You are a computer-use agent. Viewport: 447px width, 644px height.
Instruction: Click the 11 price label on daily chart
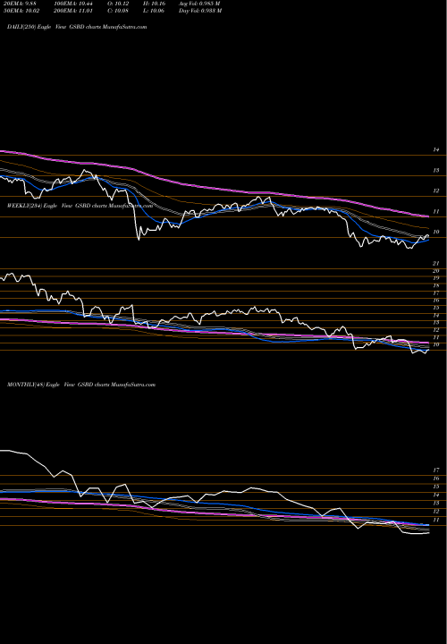tap(436, 211)
